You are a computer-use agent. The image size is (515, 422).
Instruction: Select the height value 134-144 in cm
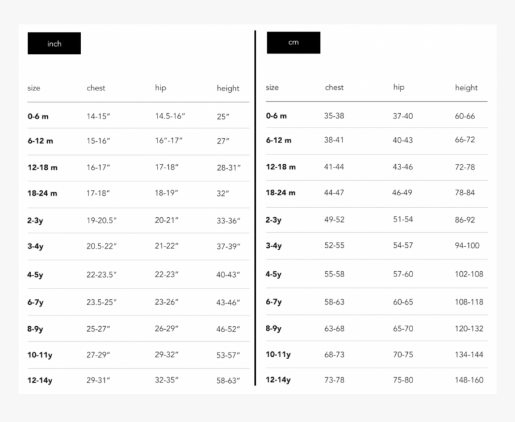click(469, 355)
